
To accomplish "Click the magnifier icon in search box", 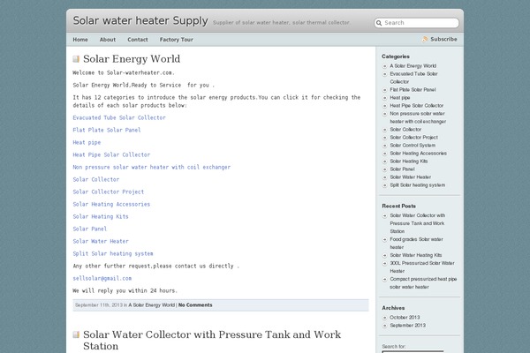I will point(379,23).
